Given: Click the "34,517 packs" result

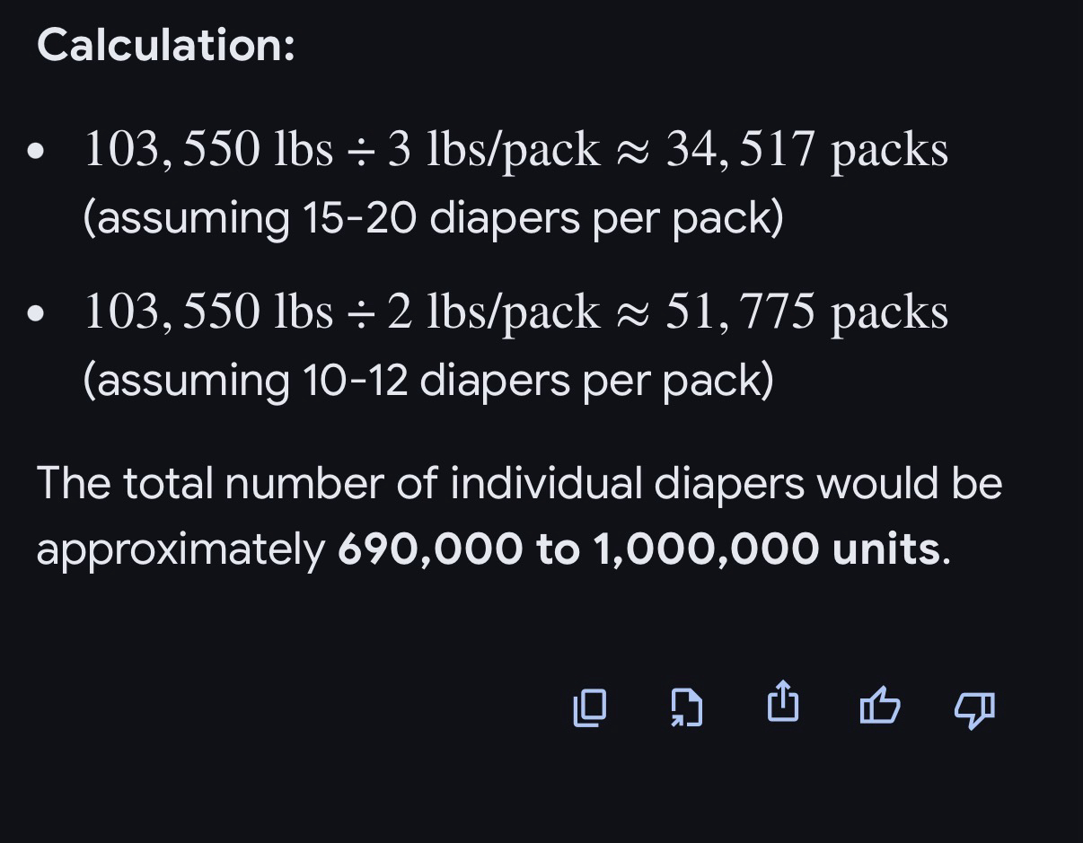Looking at the screenshot, I should 806,149.
